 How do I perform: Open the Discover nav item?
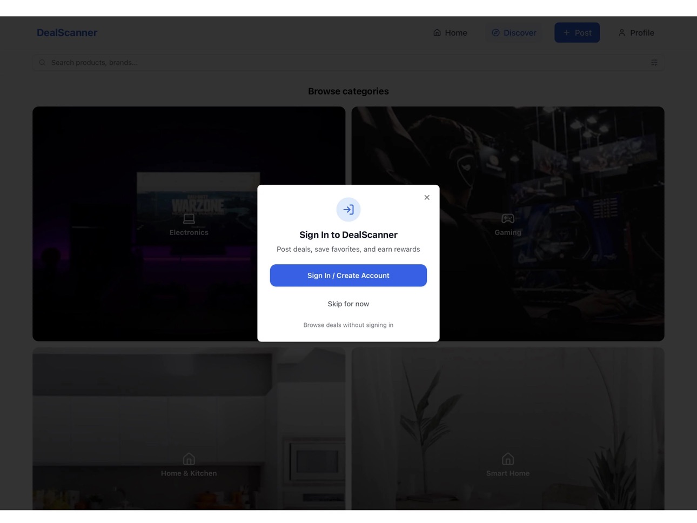(x=514, y=32)
